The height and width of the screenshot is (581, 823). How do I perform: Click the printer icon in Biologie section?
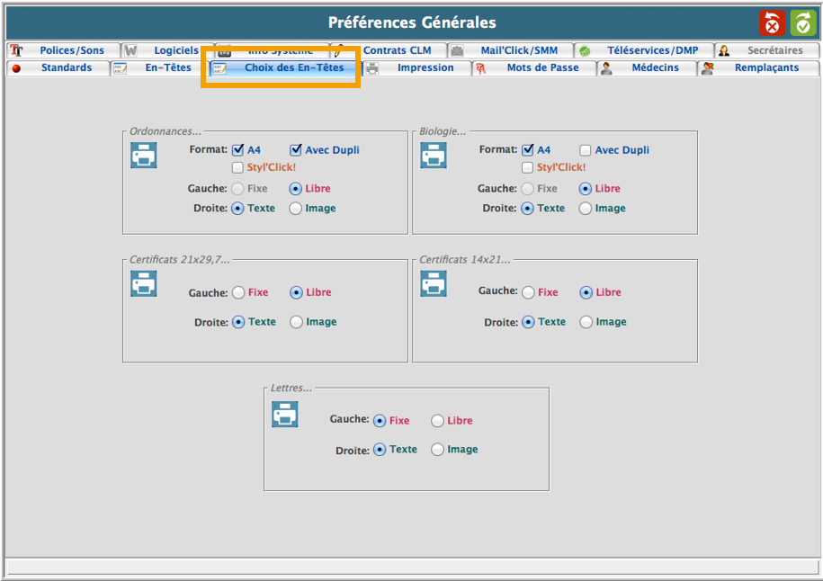434,156
